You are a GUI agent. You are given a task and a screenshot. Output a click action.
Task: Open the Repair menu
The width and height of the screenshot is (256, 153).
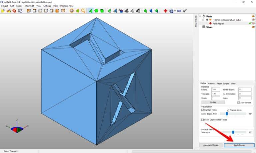tap(19, 6)
